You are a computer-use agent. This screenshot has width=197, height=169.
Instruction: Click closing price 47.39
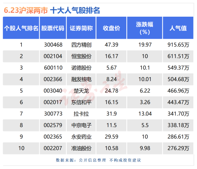pyautogui.click(x=112, y=45)
